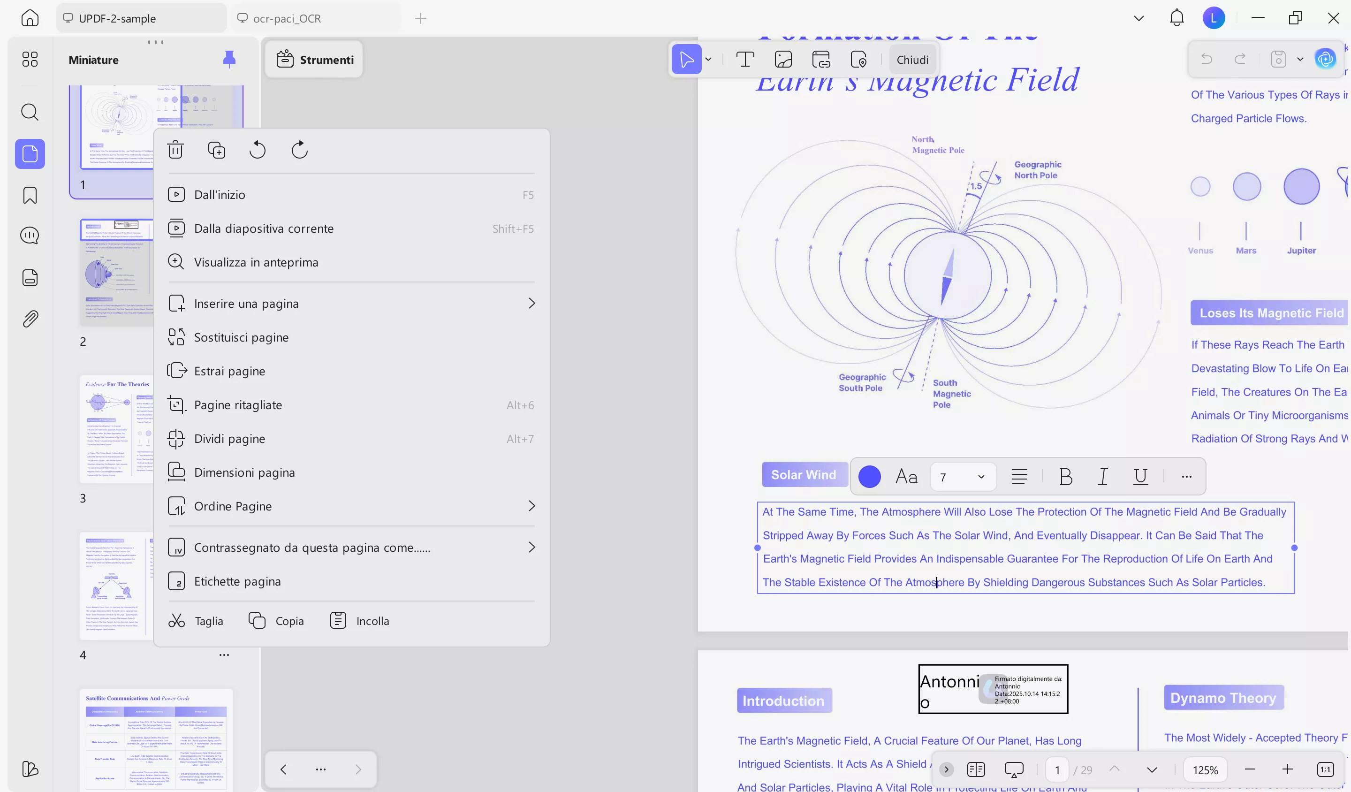
Task: Toggle underline text formatting
Action: 1140,476
